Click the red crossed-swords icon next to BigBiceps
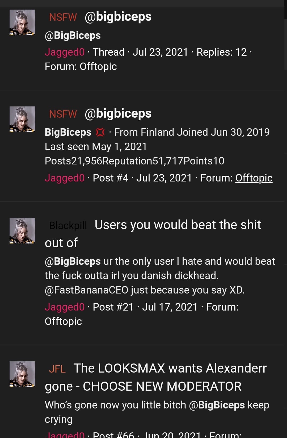The height and width of the screenshot is (438, 287). click(x=100, y=132)
